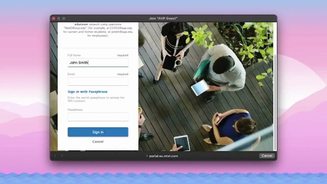Click the eduroam instructions text
Viewport: 327px width, 184px height.
(x=98, y=30)
